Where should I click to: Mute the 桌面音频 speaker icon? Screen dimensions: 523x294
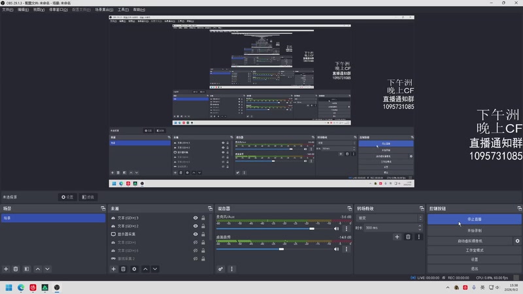click(336, 249)
